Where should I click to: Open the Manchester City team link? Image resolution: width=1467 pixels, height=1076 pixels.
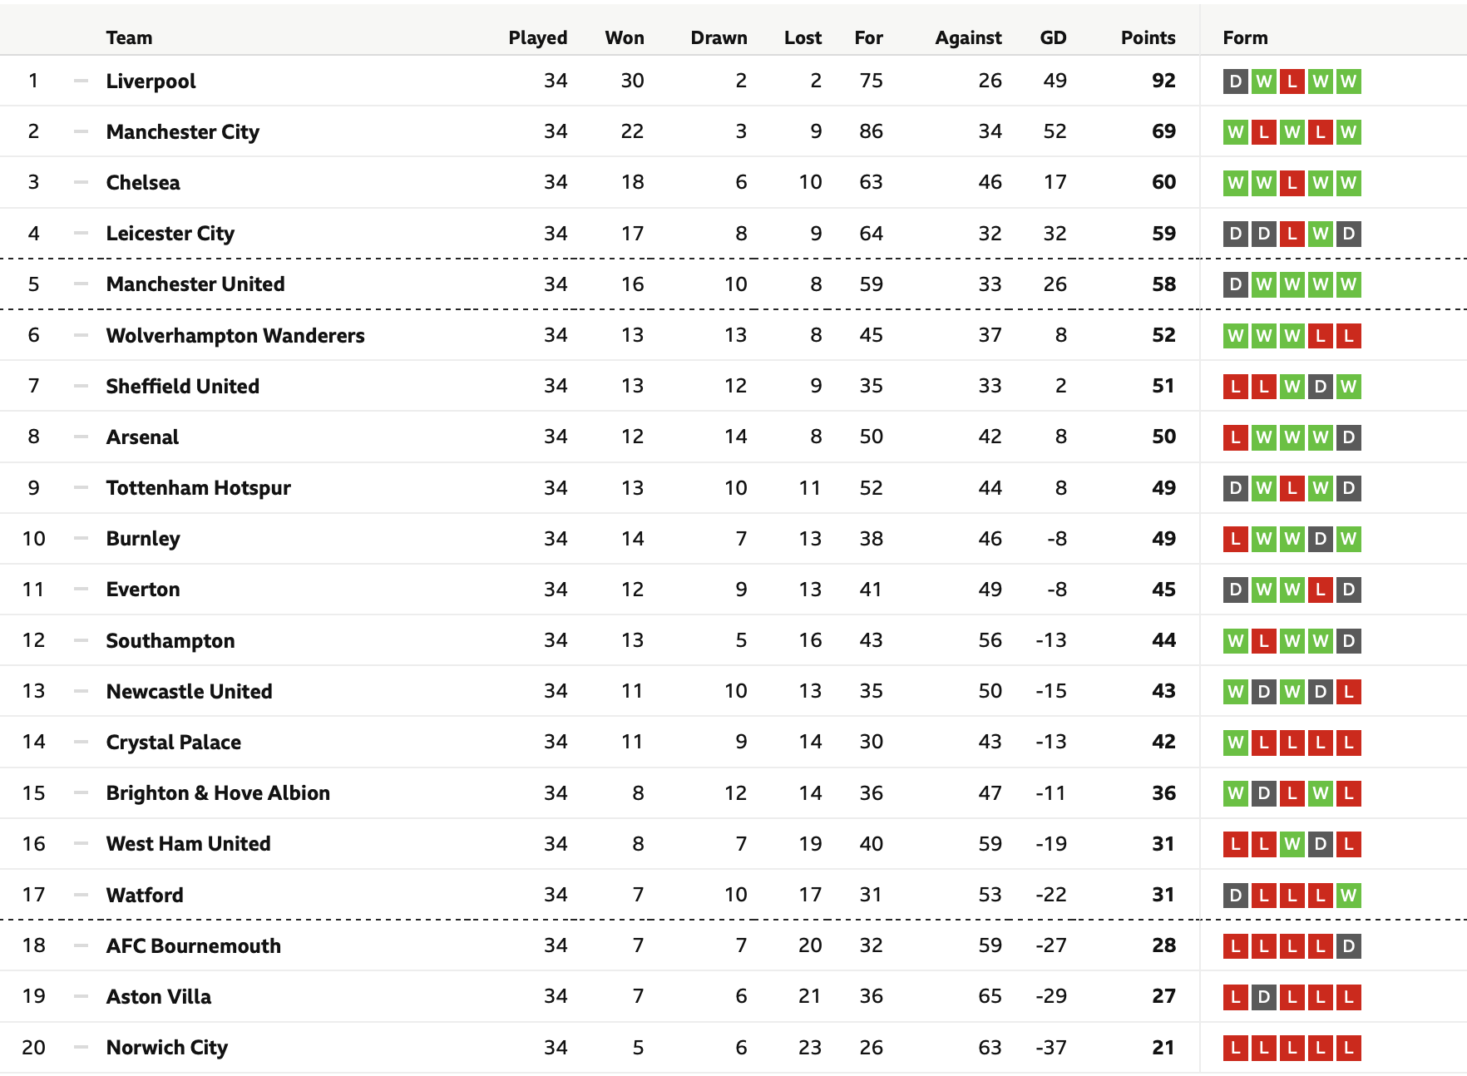point(182,132)
